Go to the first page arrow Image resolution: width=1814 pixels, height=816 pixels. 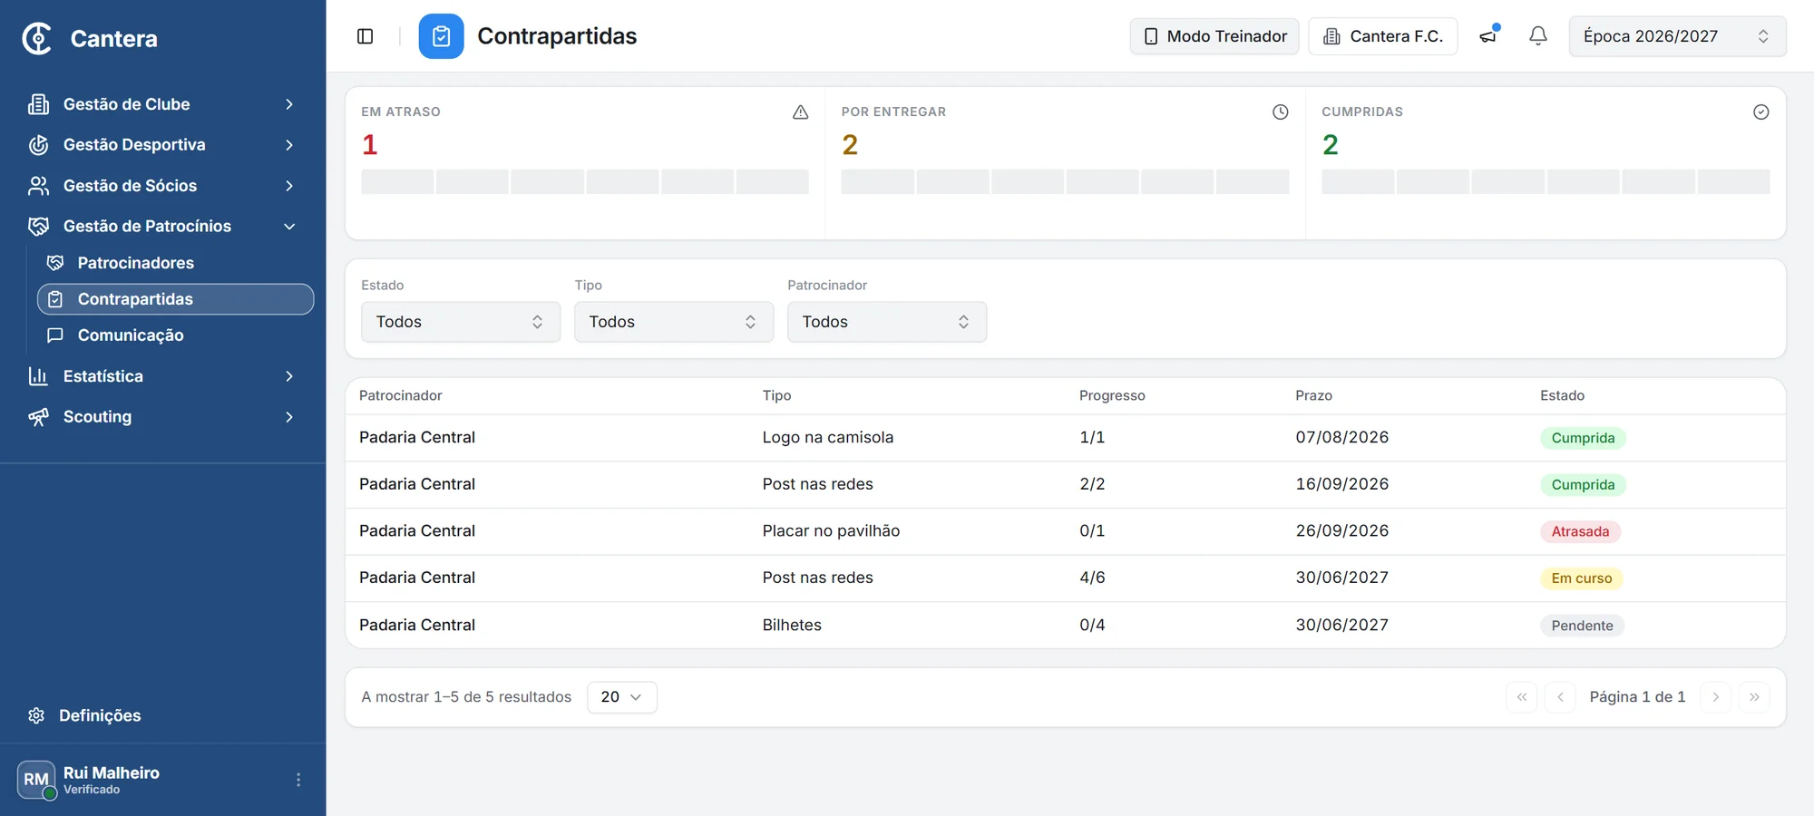click(x=1521, y=697)
